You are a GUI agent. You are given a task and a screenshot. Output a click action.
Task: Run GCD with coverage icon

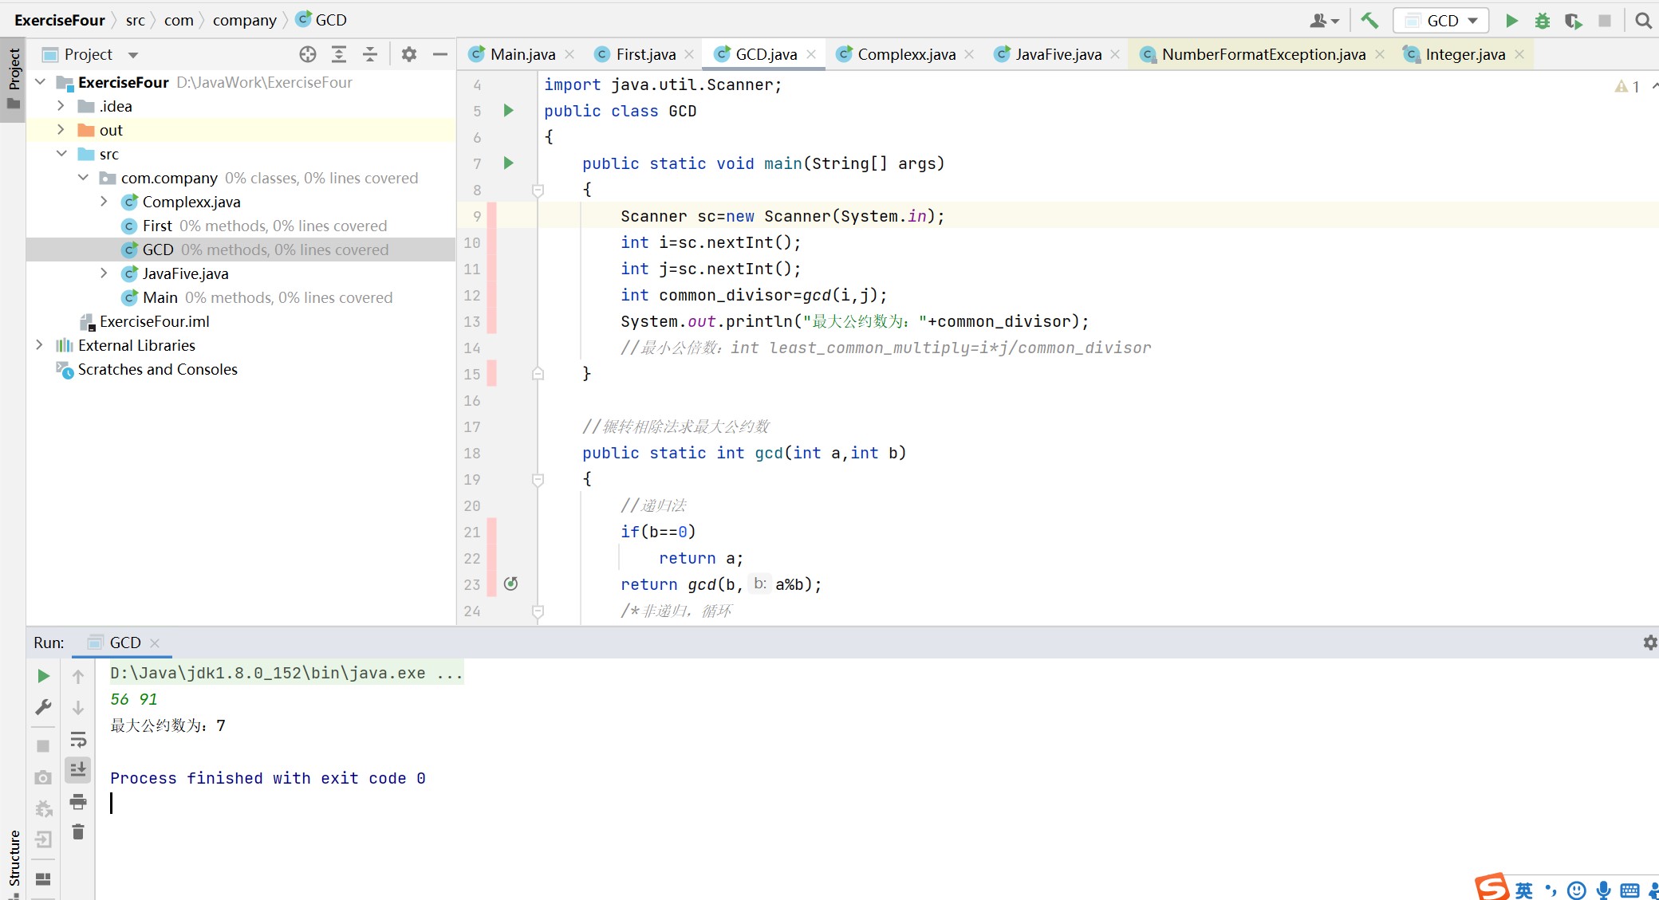1573,21
